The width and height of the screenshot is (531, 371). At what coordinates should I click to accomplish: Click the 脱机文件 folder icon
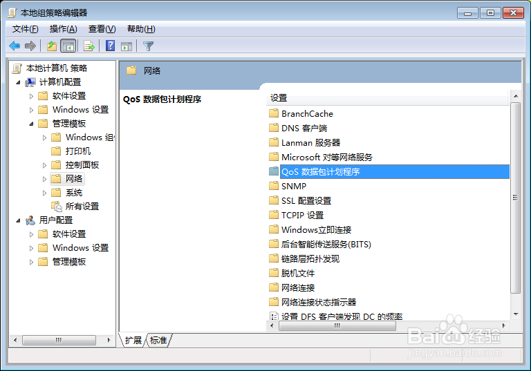point(274,273)
